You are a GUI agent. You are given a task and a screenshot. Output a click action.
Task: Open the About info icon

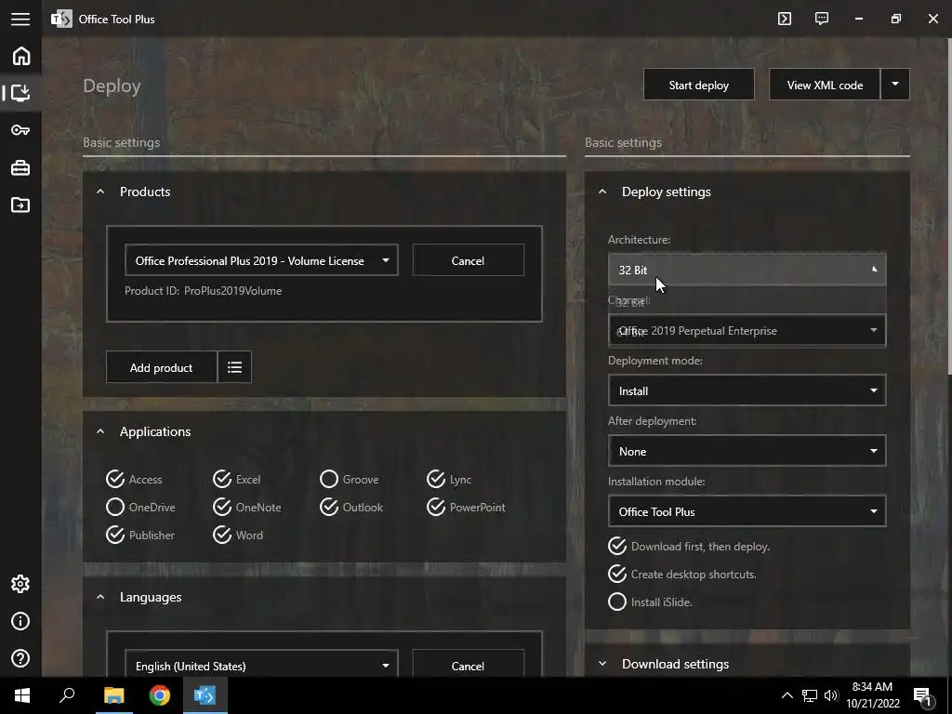point(20,621)
